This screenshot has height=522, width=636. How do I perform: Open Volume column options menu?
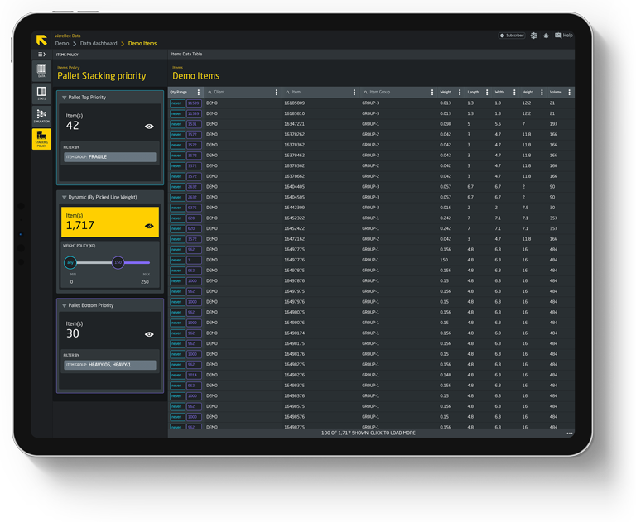[570, 93]
